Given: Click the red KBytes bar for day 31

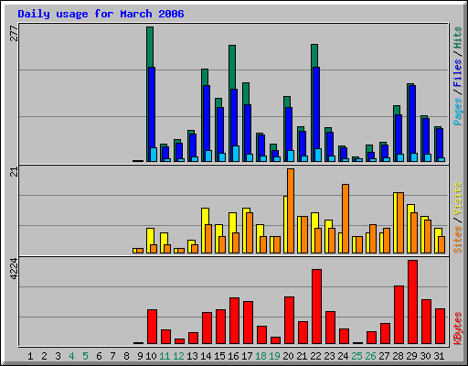Looking at the screenshot, I should click(x=440, y=327).
